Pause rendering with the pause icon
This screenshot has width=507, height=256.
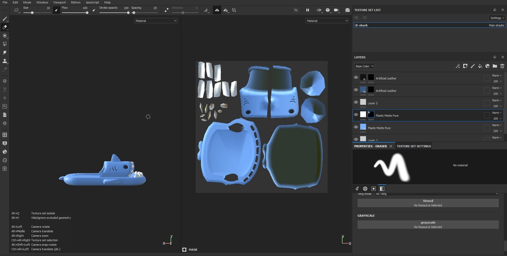307,10
